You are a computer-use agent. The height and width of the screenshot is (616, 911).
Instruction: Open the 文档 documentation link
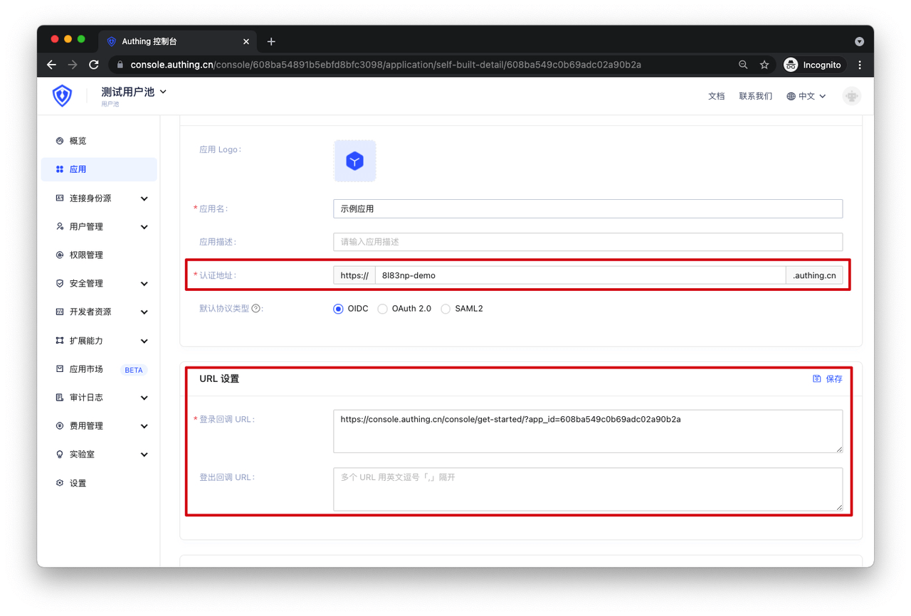(716, 96)
